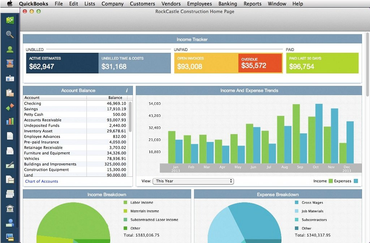Open the Apple menu

pyautogui.click(x=9, y=4)
